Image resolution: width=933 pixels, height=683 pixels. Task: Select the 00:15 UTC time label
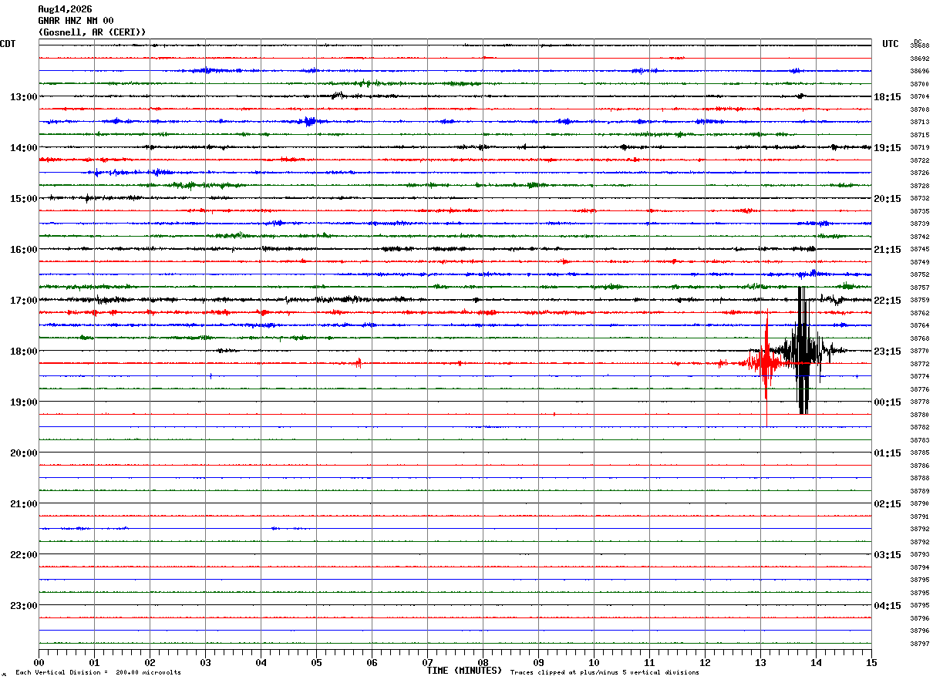click(x=888, y=402)
